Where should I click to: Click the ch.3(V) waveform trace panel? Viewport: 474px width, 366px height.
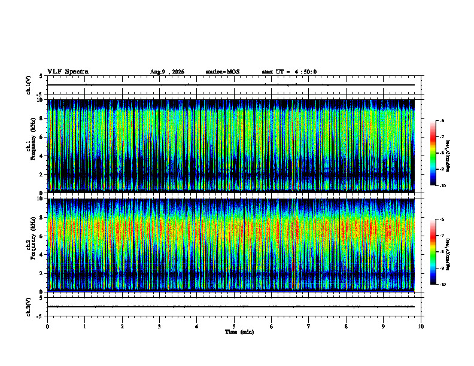coord(234,307)
